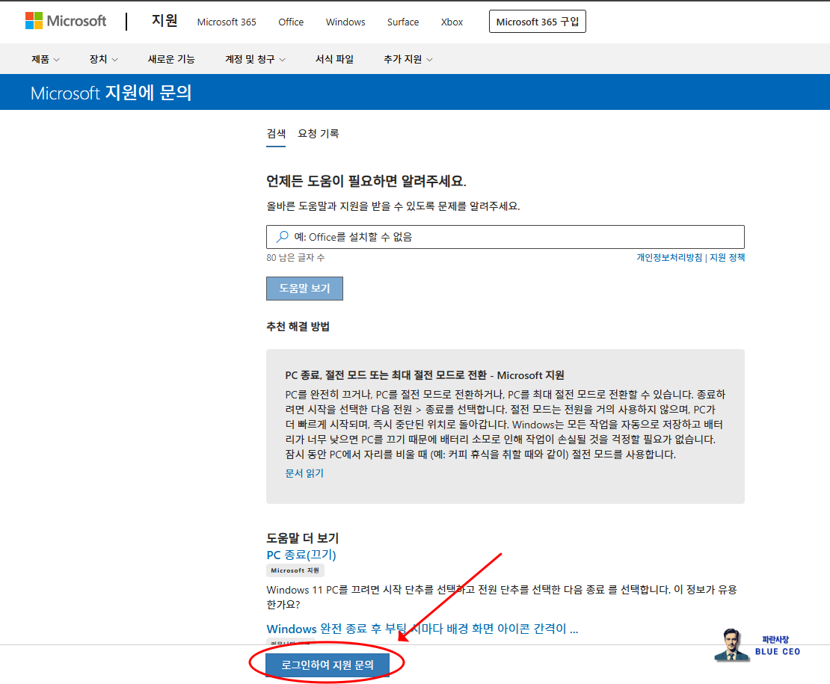The height and width of the screenshot is (684, 830).
Task: Open the 서식 파일 menu item
Action: point(334,59)
